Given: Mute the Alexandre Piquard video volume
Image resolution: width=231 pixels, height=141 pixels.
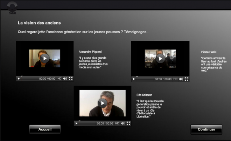Looking at the screenshot, I should tap(65, 79).
